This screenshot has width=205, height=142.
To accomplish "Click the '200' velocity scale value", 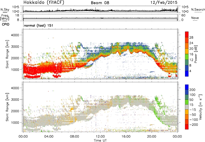I will [192, 90].
